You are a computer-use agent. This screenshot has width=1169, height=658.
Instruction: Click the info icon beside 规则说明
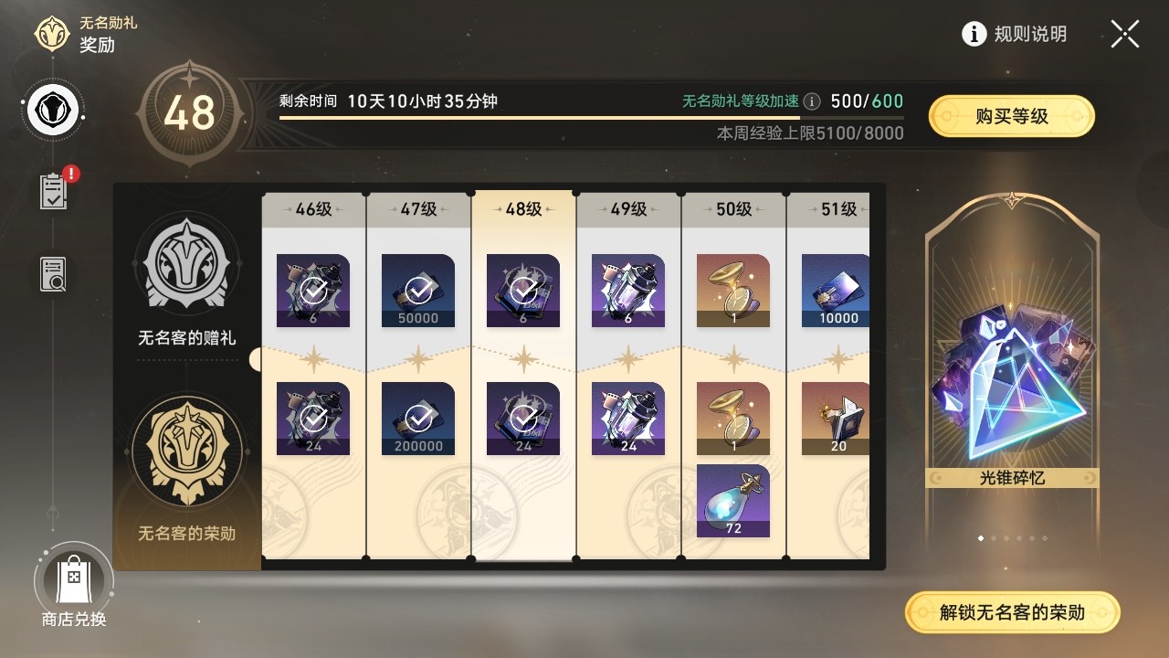pos(974,34)
